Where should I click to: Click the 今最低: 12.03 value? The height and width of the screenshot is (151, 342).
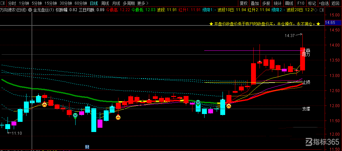(x=144, y=10)
